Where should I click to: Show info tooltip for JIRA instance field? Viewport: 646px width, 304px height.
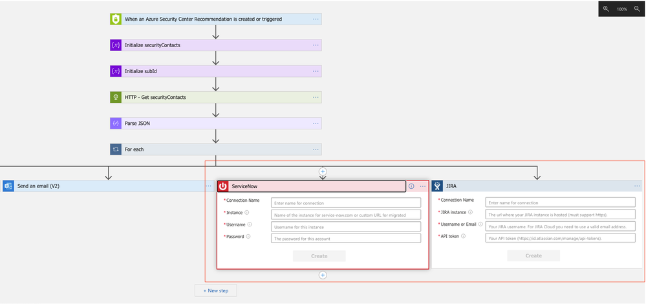[471, 213]
